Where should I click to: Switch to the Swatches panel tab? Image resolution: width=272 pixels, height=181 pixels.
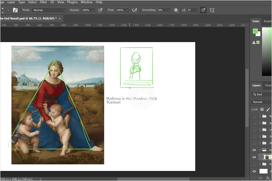(x=267, y=21)
